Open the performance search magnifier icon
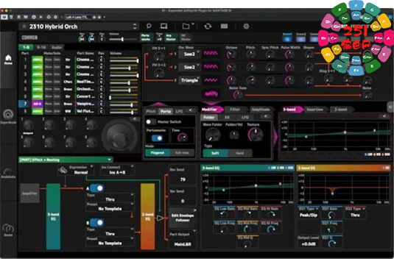Screen dimensions: 394x267 [x=149, y=26]
